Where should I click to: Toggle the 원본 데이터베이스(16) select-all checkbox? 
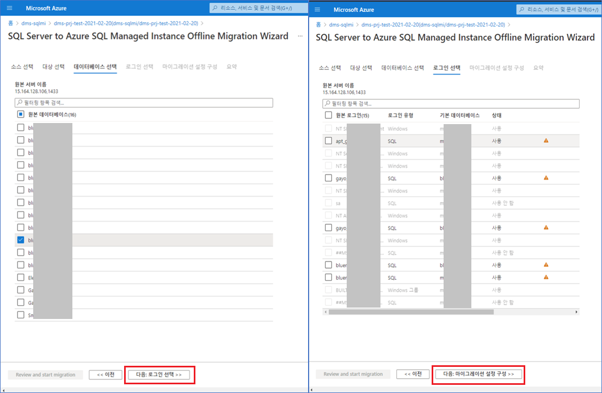point(21,114)
